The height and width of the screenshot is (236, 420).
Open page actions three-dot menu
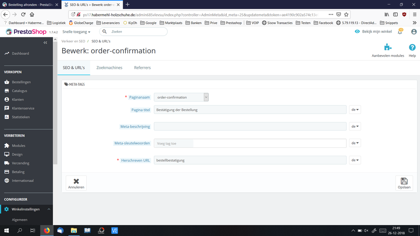[x=331, y=14]
